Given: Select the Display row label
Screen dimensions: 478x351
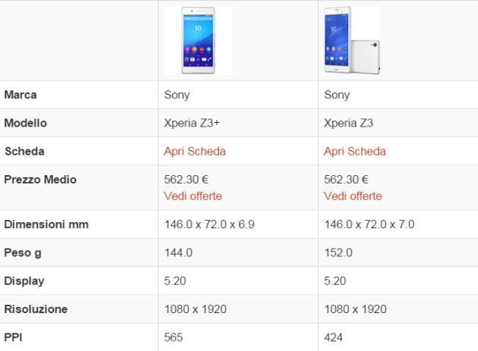Looking at the screenshot, I should click(x=24, y=280).
